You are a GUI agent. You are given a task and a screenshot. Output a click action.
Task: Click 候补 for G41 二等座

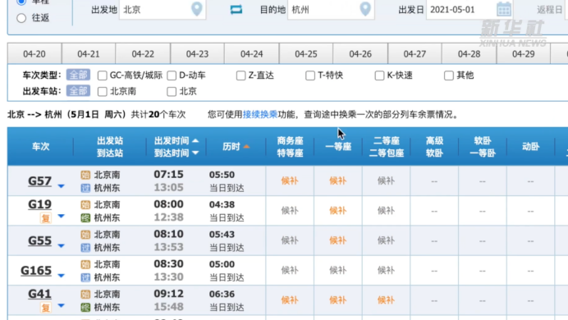tap(386, 300)
